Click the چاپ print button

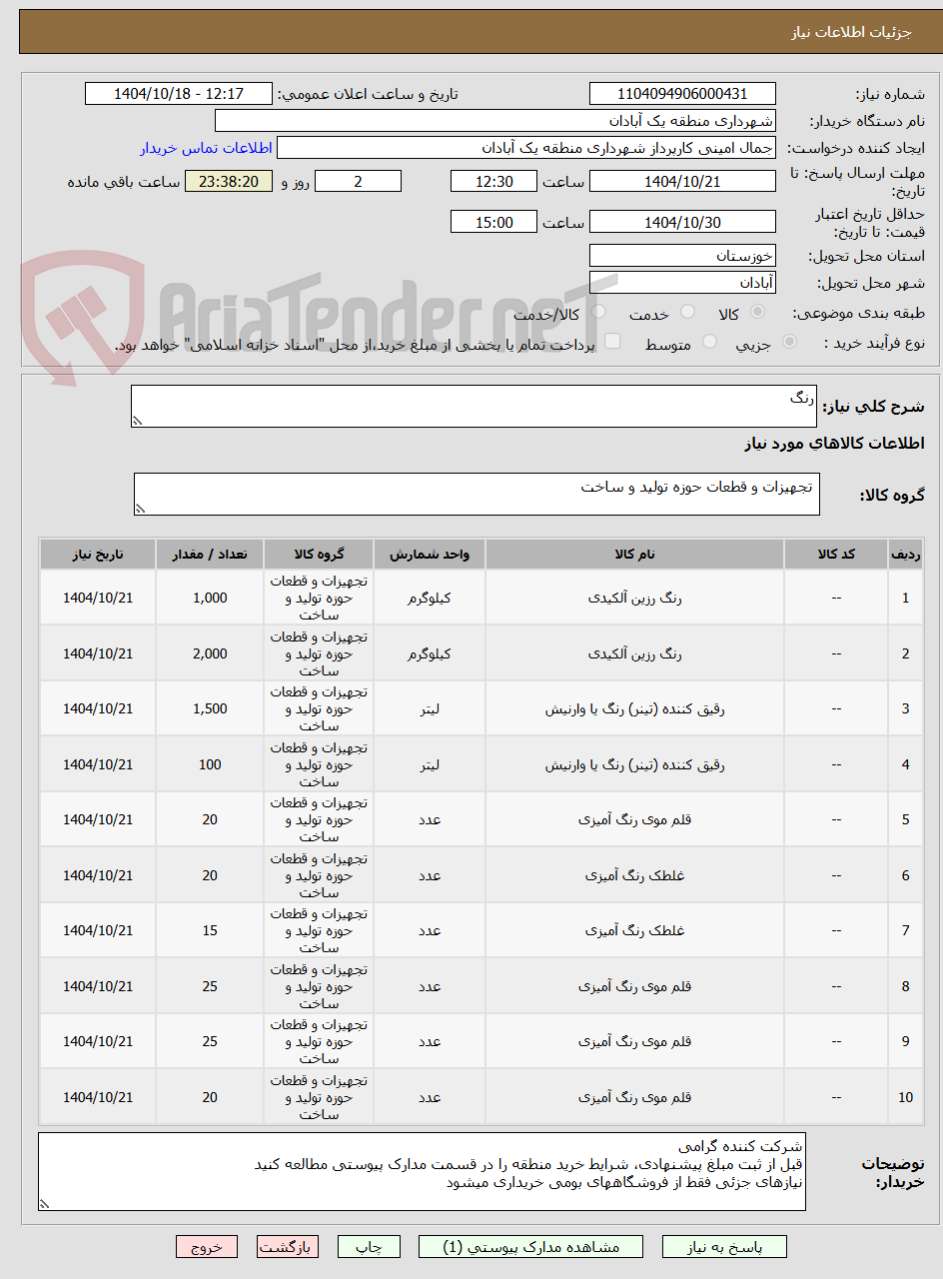369,1247
